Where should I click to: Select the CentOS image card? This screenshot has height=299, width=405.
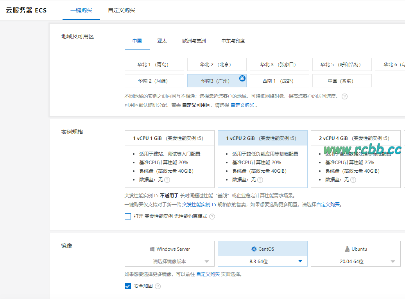click(262, 249)
